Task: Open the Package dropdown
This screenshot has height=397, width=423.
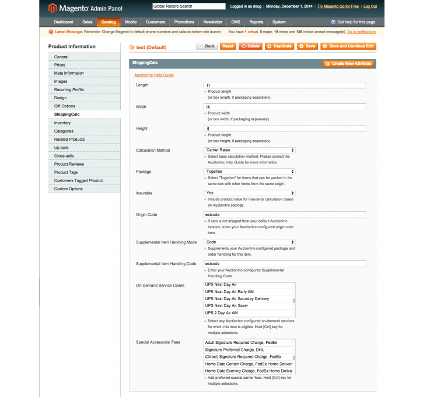Action: (250, 172)
